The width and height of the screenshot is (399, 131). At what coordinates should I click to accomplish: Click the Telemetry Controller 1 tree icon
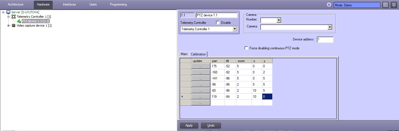click(x=14, y=17)
